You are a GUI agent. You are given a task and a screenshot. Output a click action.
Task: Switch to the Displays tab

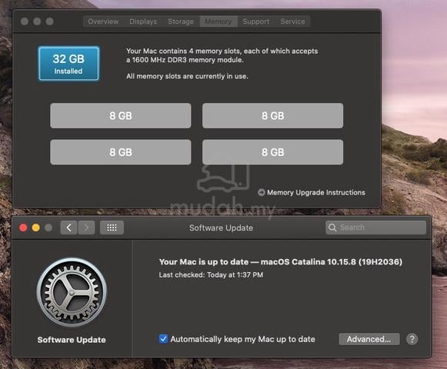[143, 22]
